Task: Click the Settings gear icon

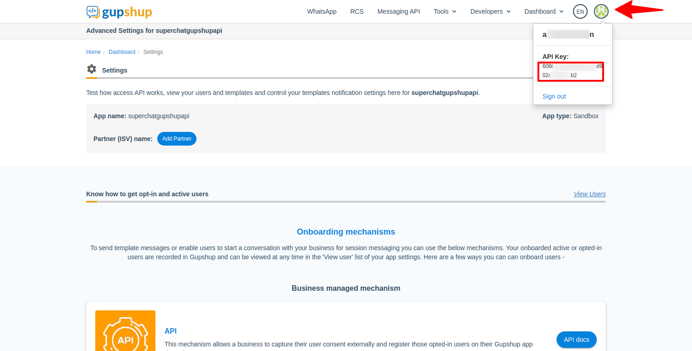Action: (x=92, y=69)
